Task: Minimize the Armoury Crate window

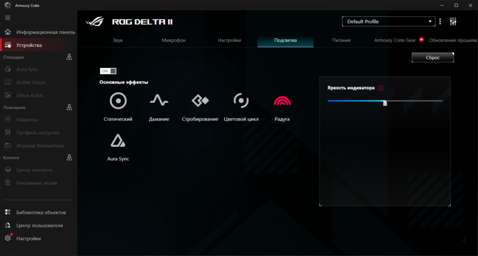Action: 442,5
